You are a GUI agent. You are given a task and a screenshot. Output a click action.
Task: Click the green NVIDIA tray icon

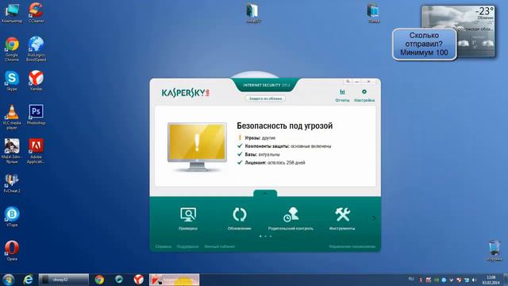(x=436, y=280)
